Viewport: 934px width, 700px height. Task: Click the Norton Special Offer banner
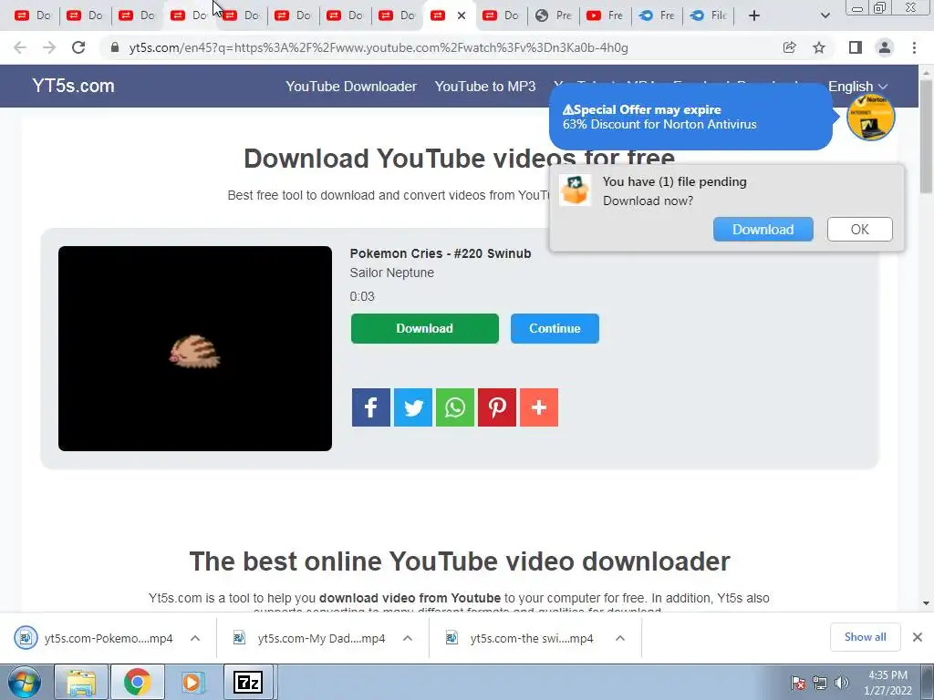(690, 118)
